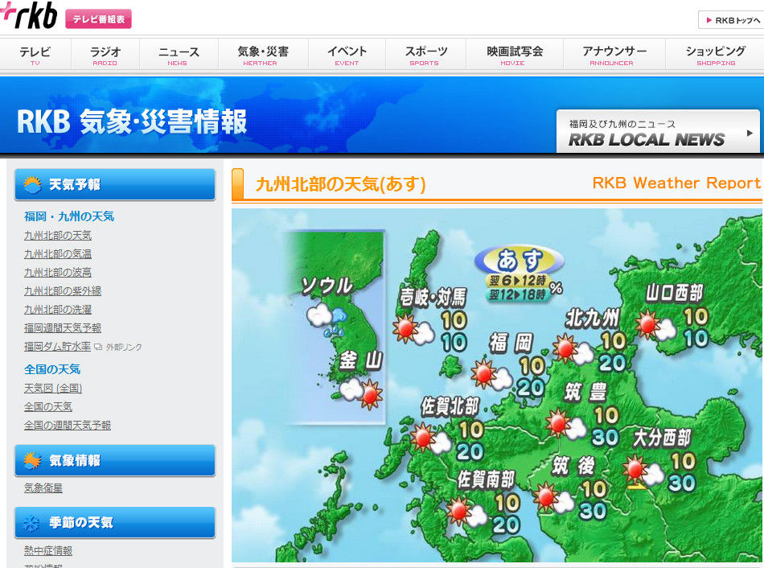Click the 大分西部 region label on map
The width and height of the screenshot is (764, 568).
pos(662,438)
